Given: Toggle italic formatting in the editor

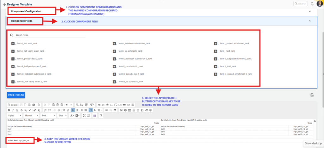Looking at the screenshot, I should tap(13, 110).
